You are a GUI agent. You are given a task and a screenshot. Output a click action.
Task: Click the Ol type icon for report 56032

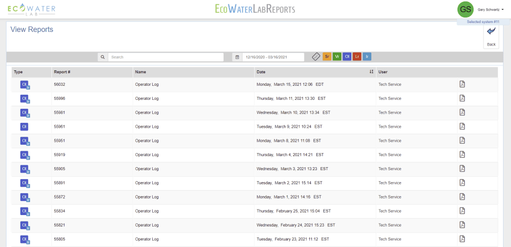25,85
